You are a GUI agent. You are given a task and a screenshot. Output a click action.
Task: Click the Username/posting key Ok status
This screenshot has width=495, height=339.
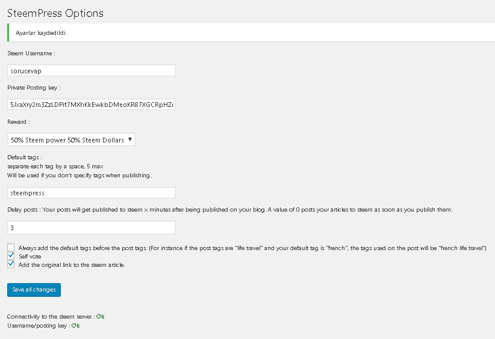[75, 325]
